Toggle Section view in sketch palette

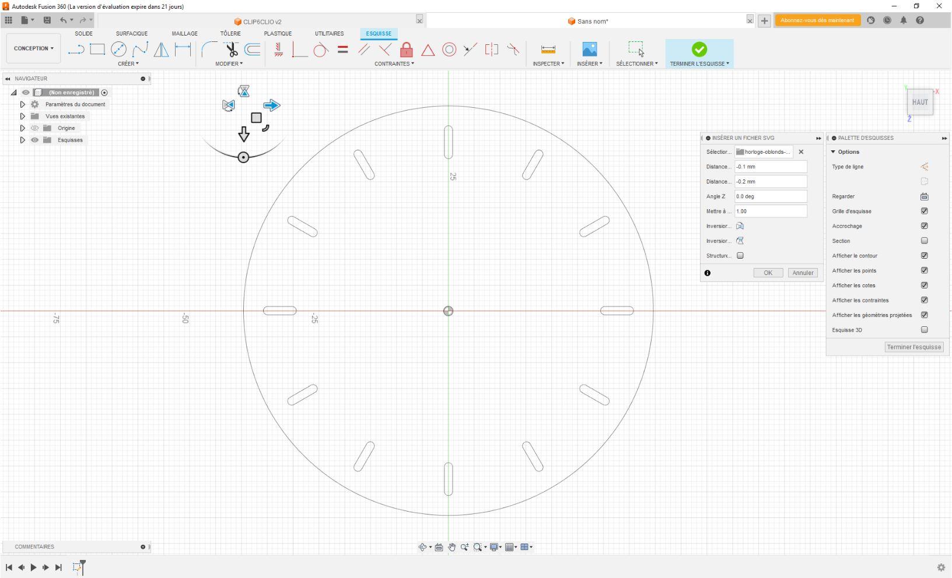click(x=924, y=241)
